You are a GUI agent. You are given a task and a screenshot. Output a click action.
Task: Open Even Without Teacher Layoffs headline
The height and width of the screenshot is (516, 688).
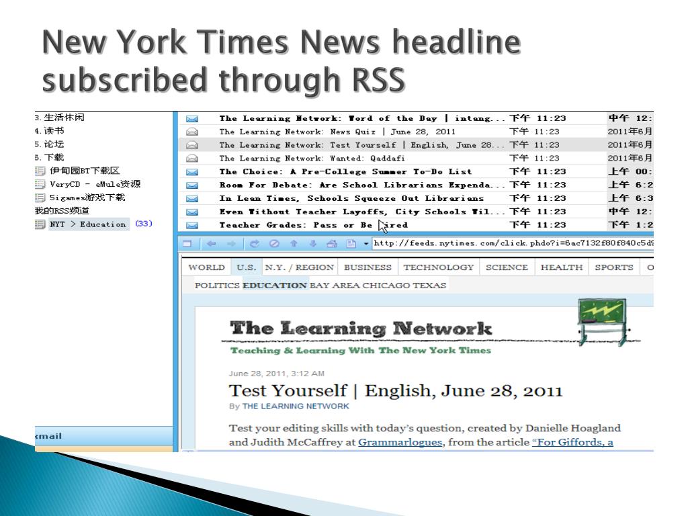pyautogui.click(x=361, y=212)
